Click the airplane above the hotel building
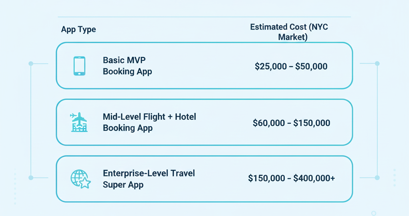Image resolution: width=409 pixels, height=216 pixels. coord(79,117)
